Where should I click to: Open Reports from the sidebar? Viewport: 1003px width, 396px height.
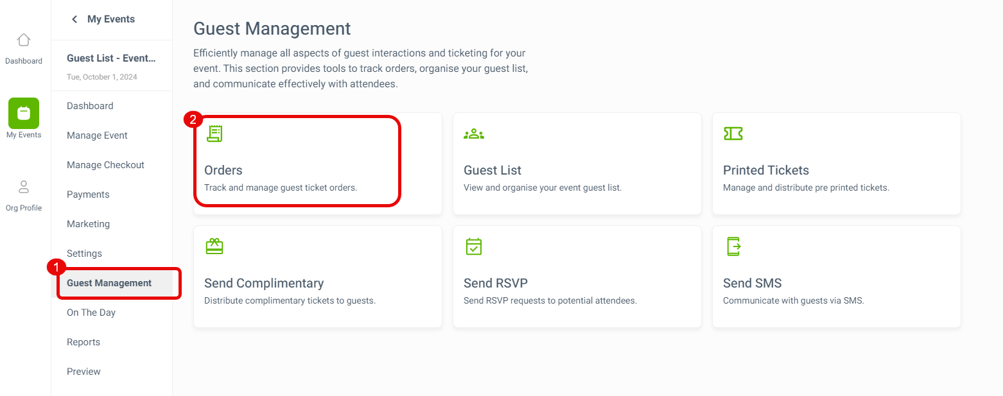83,342
